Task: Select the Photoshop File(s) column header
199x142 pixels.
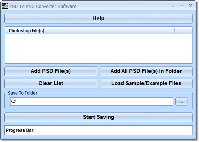Action: point(90,31)
